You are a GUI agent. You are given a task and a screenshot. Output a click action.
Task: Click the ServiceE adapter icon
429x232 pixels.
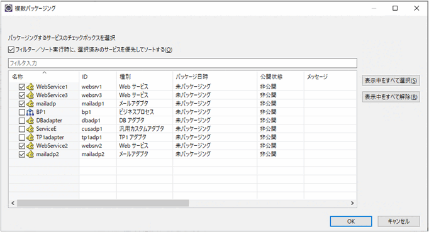coord(30,129)
